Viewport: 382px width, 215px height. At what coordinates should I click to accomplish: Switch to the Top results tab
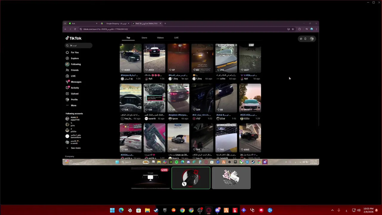click(128, 38)
